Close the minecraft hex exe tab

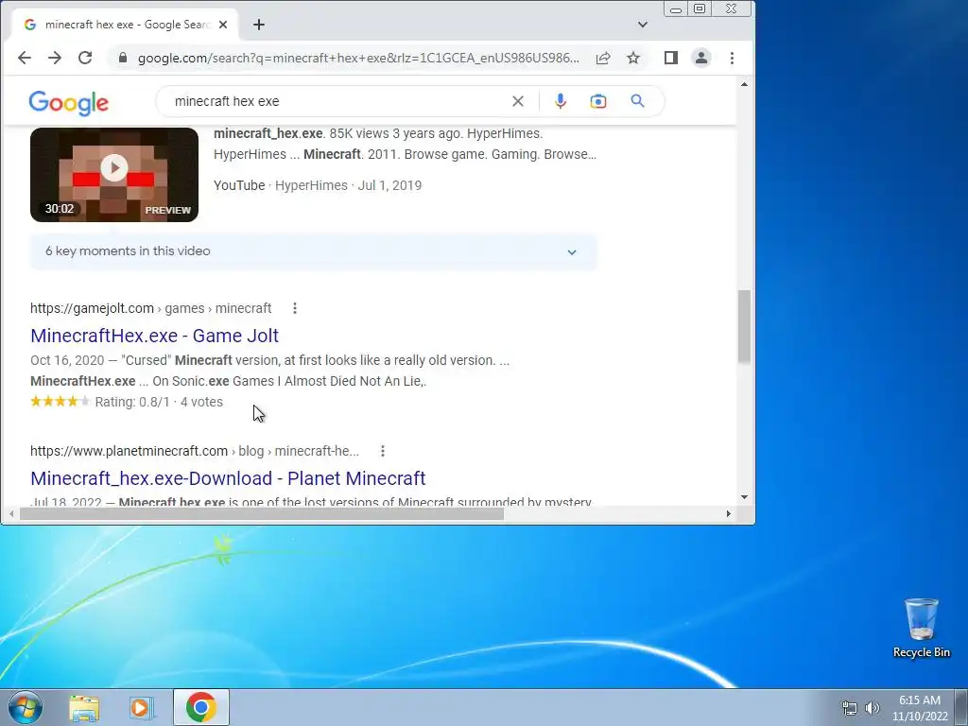point(223,25)
